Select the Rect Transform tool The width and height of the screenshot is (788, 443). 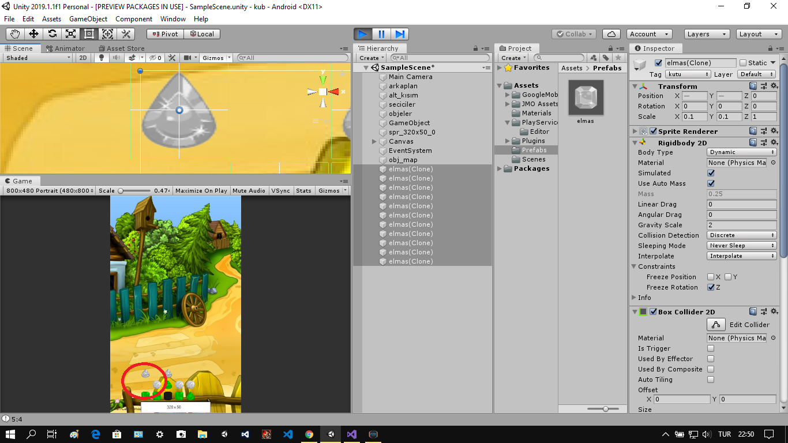coord(89,34)
